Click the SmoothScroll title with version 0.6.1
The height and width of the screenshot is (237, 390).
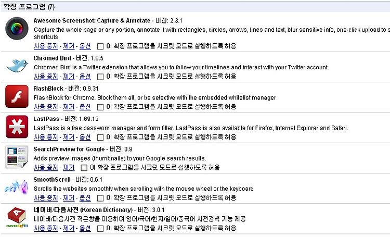[x=68, y=180]
